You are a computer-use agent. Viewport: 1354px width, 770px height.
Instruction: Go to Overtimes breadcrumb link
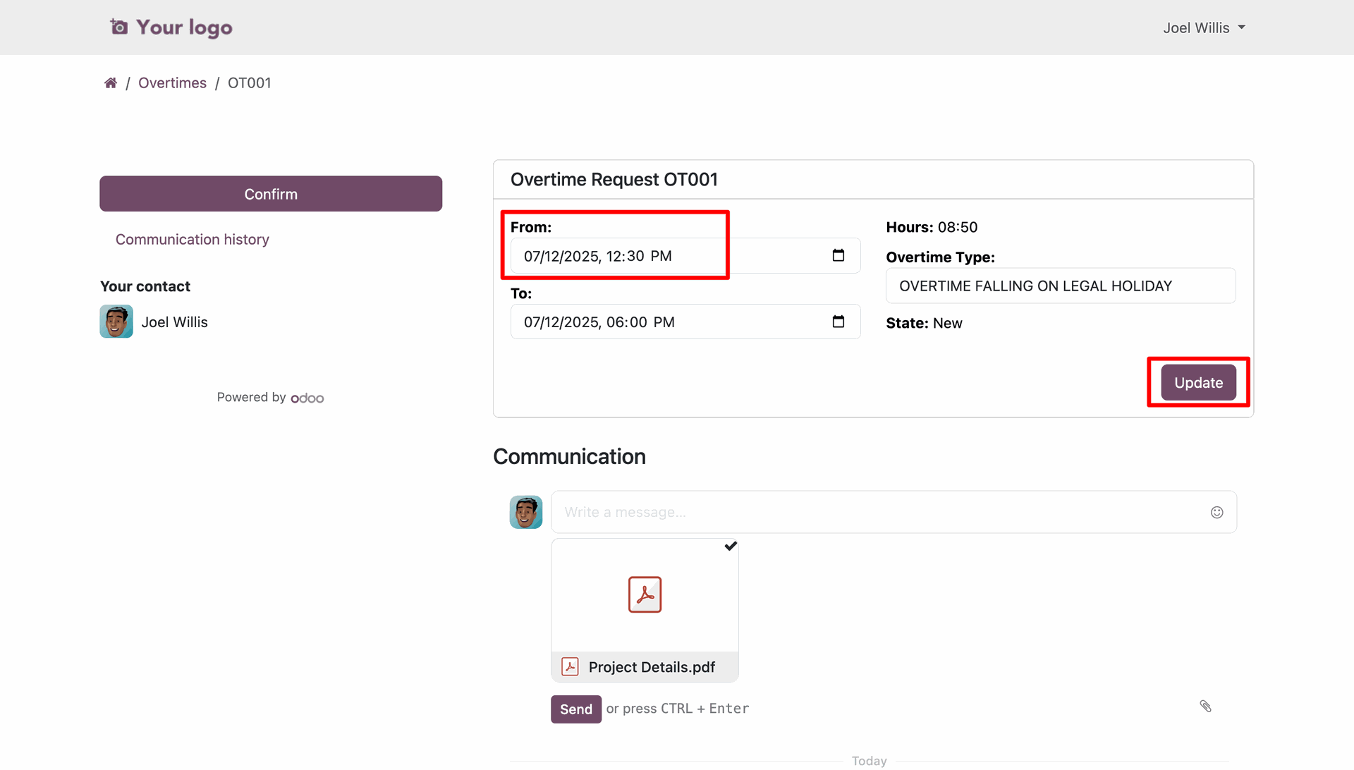172,83
